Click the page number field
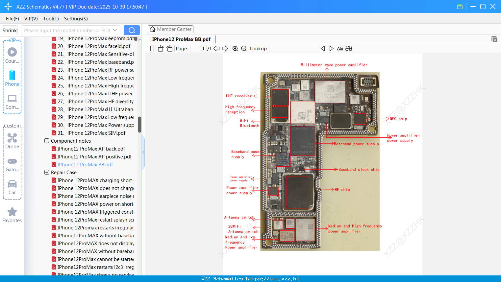Image resolution: width=501 pixels, height=282 pixels. [x=198, y=48]
